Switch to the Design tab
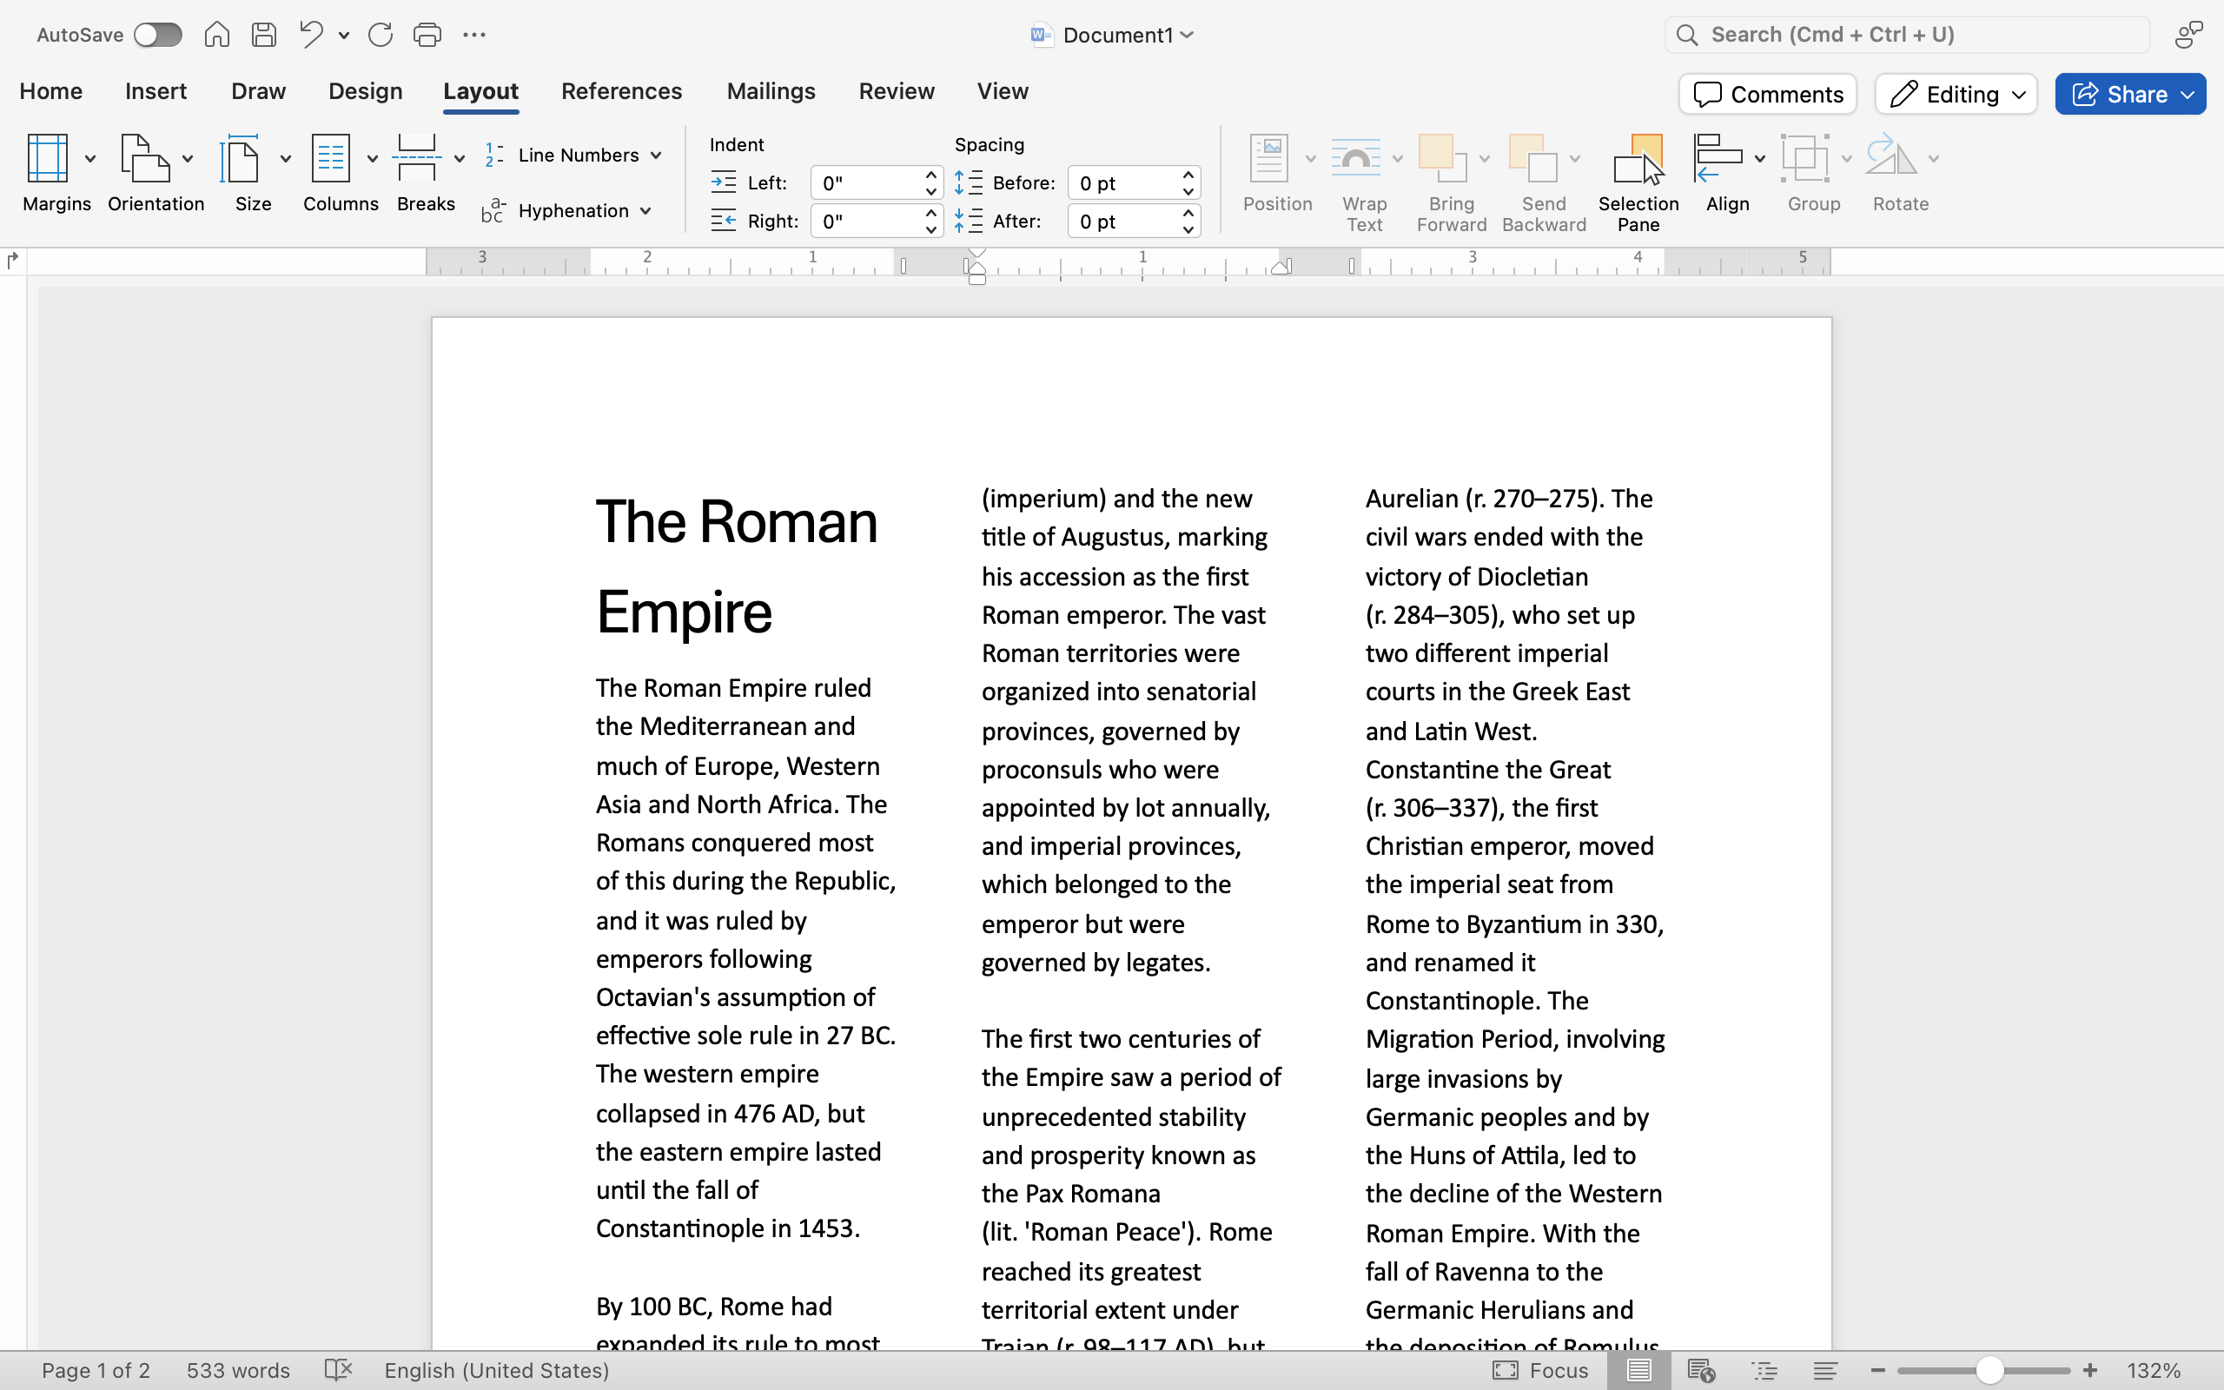2224x1390 pixels. pos(366,91)
